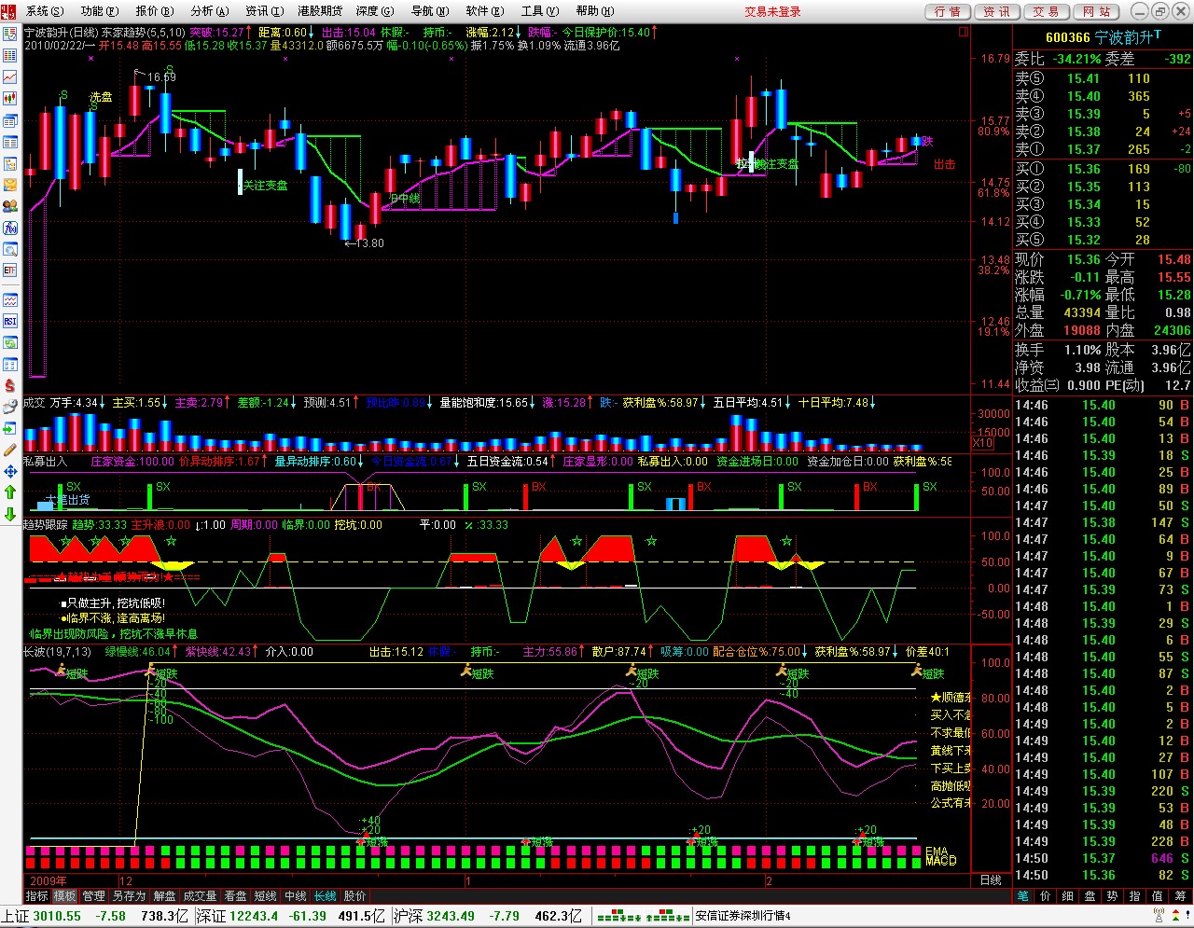Image resolution: width=1194 pixels, height=928 pixels.
Task: Toggle the 笔 tick view tab
Action: 1023,895
